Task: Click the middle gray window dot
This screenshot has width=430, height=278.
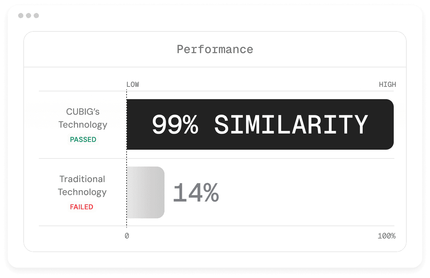Action: pos(28,16)
